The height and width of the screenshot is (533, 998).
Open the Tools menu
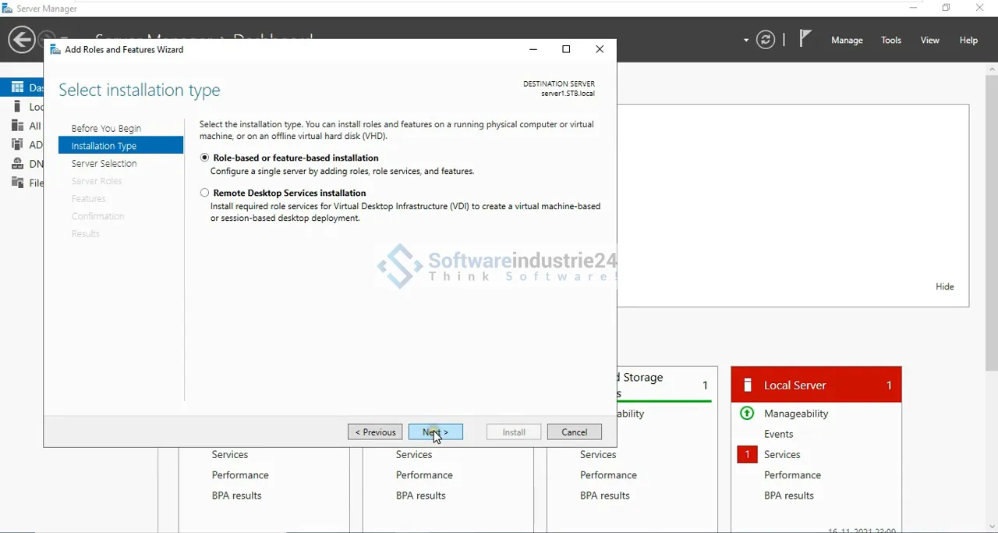[890, 41]
